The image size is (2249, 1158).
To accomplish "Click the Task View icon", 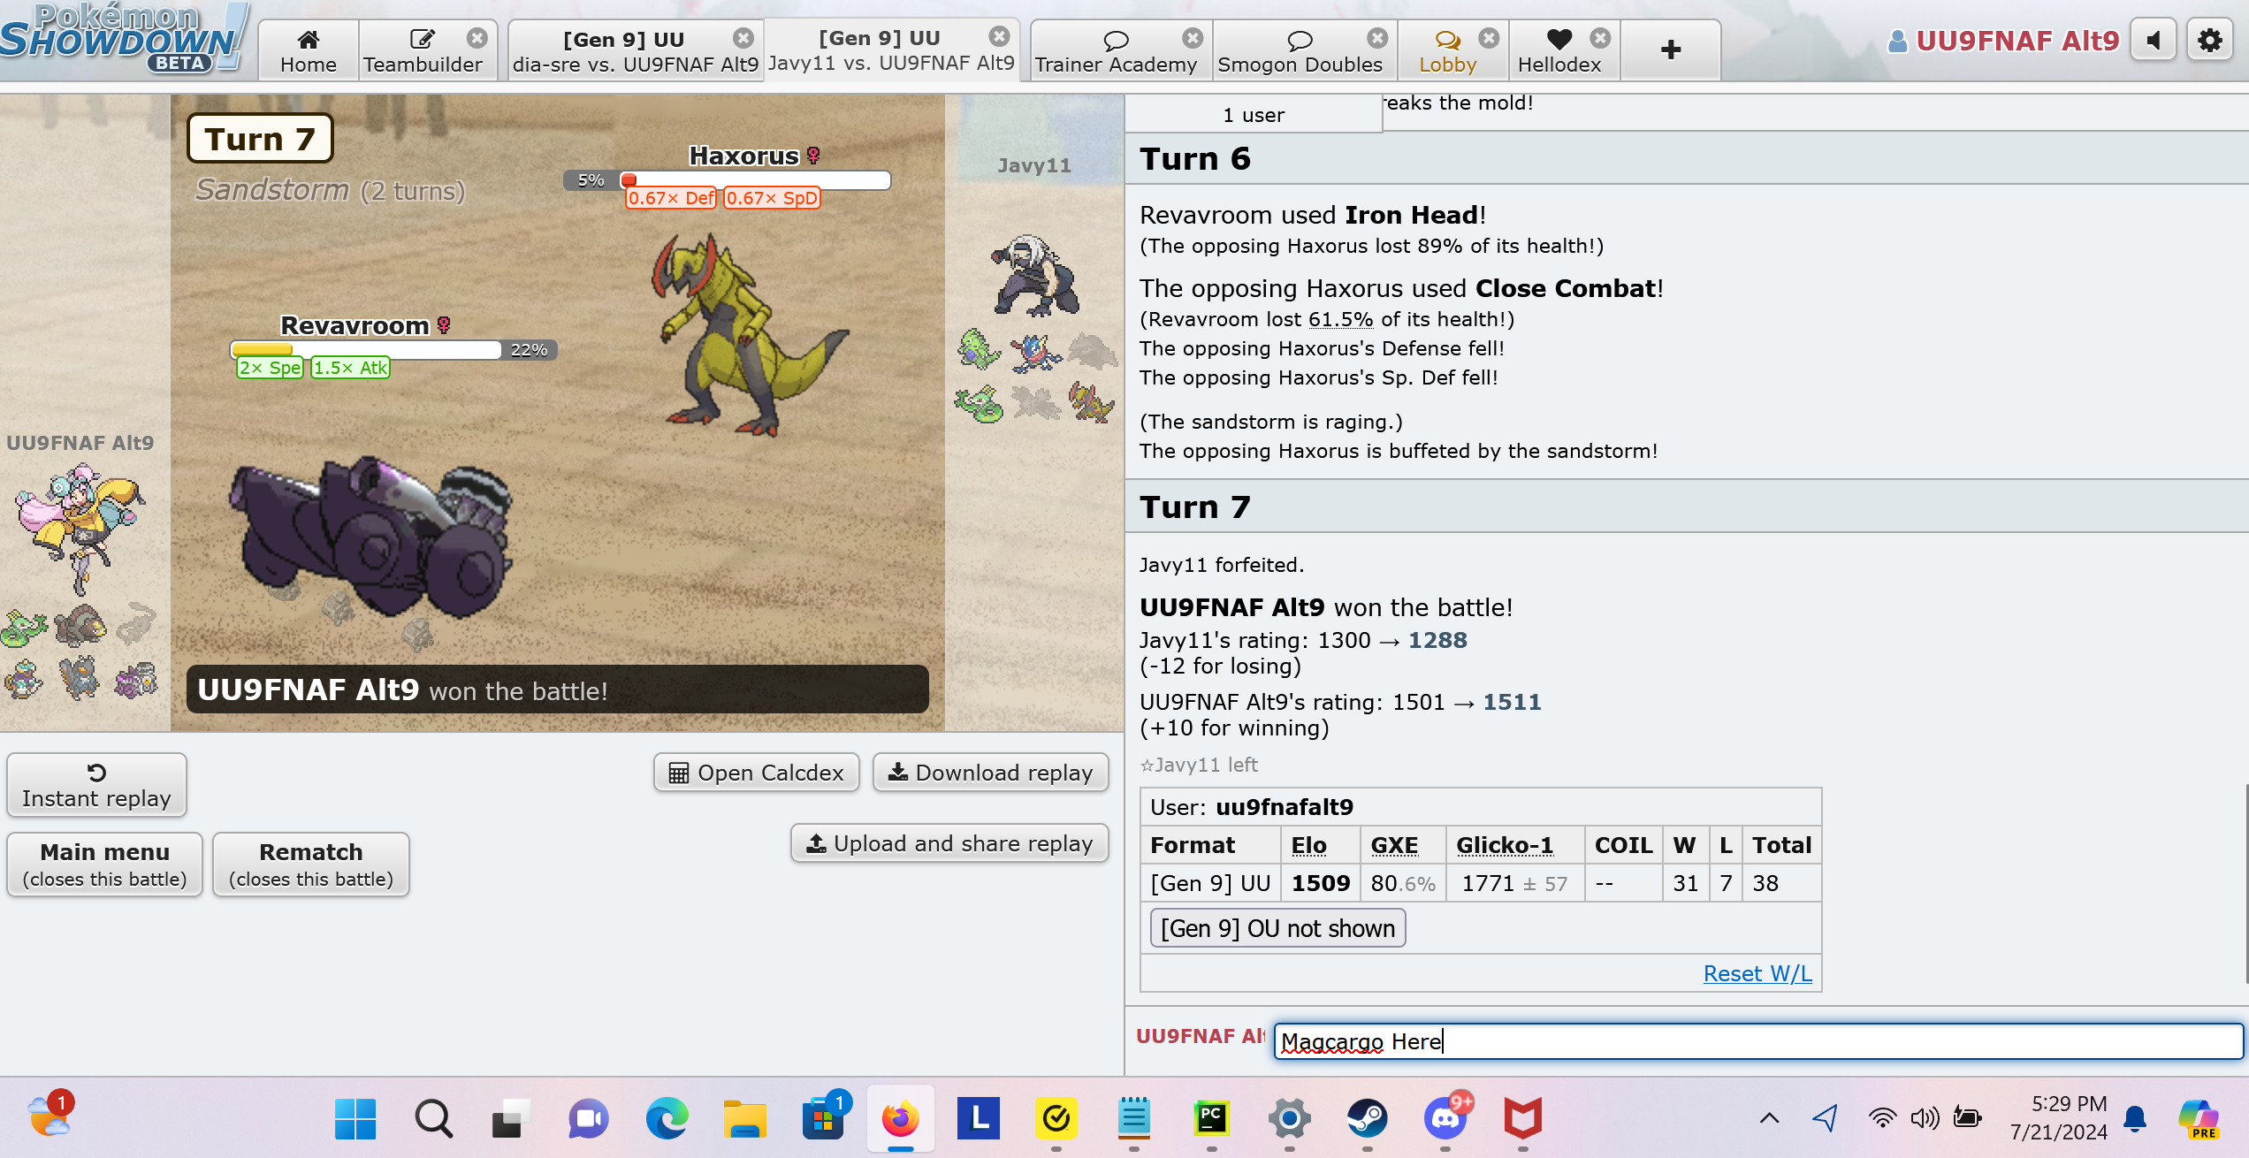I will 511,1119.
